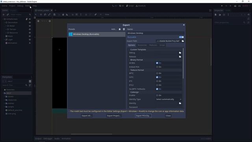
Task: Enable ETC texture format
Action: tap(157, 81)
